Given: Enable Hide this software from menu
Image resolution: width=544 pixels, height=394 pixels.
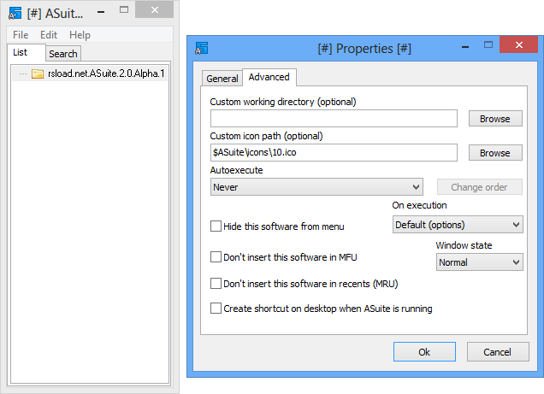Looking at the screenshot, I should [x=216, y=226].
